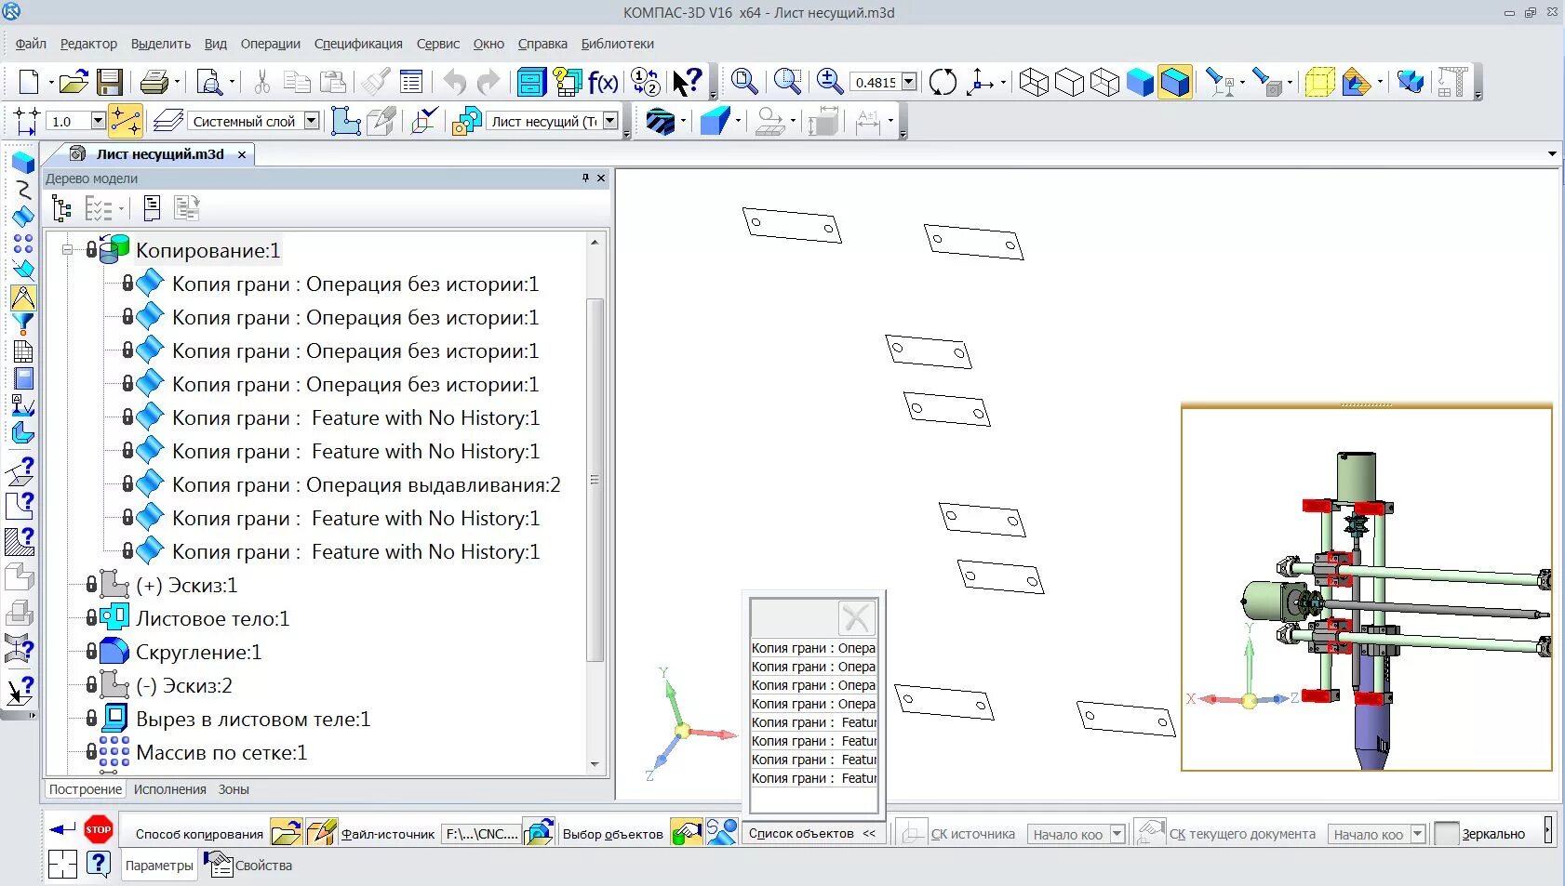The height and width of the screenshot is (886, 1565).
Task: Click the Файл-источник browse button
Action: point(539,831)
